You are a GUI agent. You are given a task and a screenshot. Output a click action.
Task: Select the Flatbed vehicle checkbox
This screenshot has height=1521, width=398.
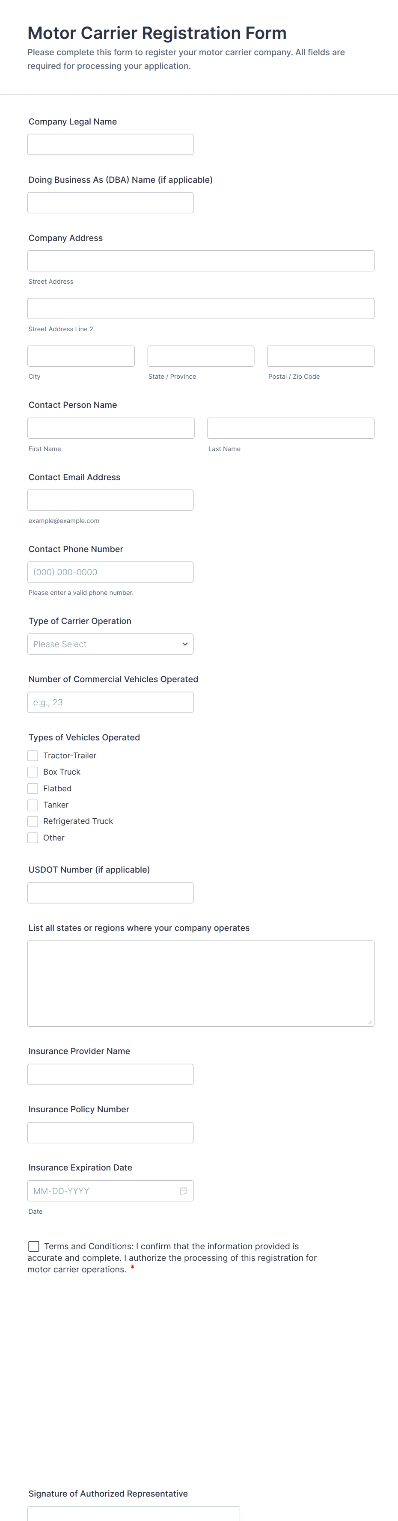33,788
